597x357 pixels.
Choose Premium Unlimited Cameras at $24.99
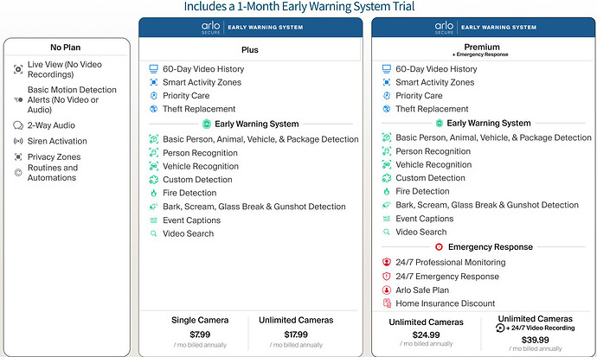426,334
